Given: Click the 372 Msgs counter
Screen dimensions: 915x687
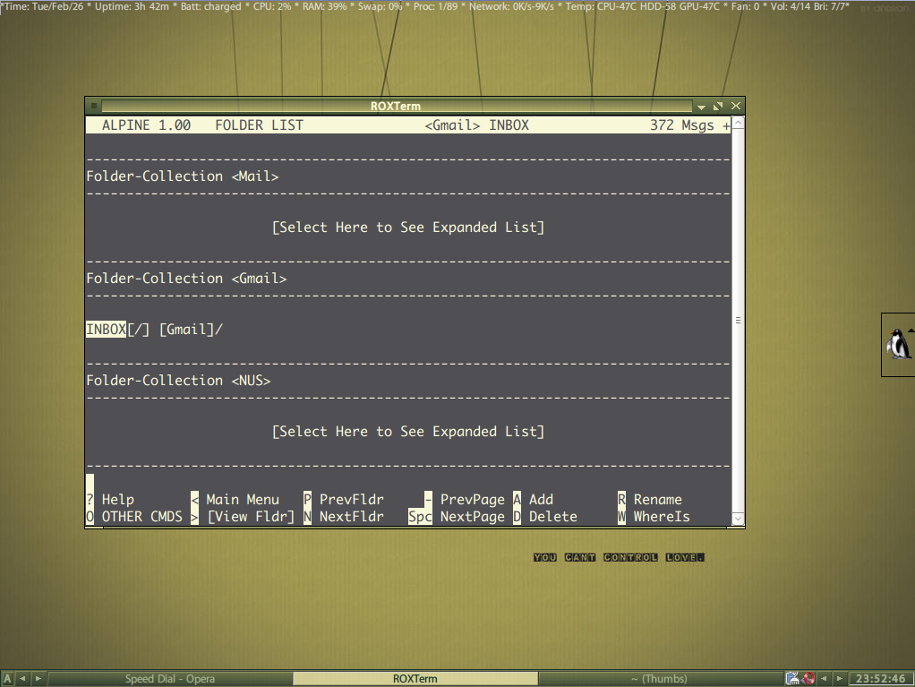Looking at the screenshot, I should click(681, 125).
